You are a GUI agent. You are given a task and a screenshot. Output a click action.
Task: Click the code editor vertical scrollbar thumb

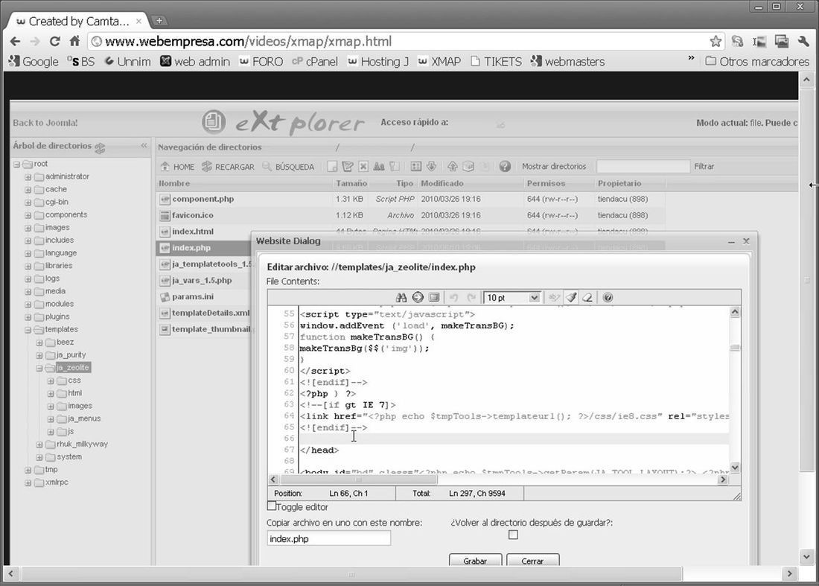tap(735, 348)
